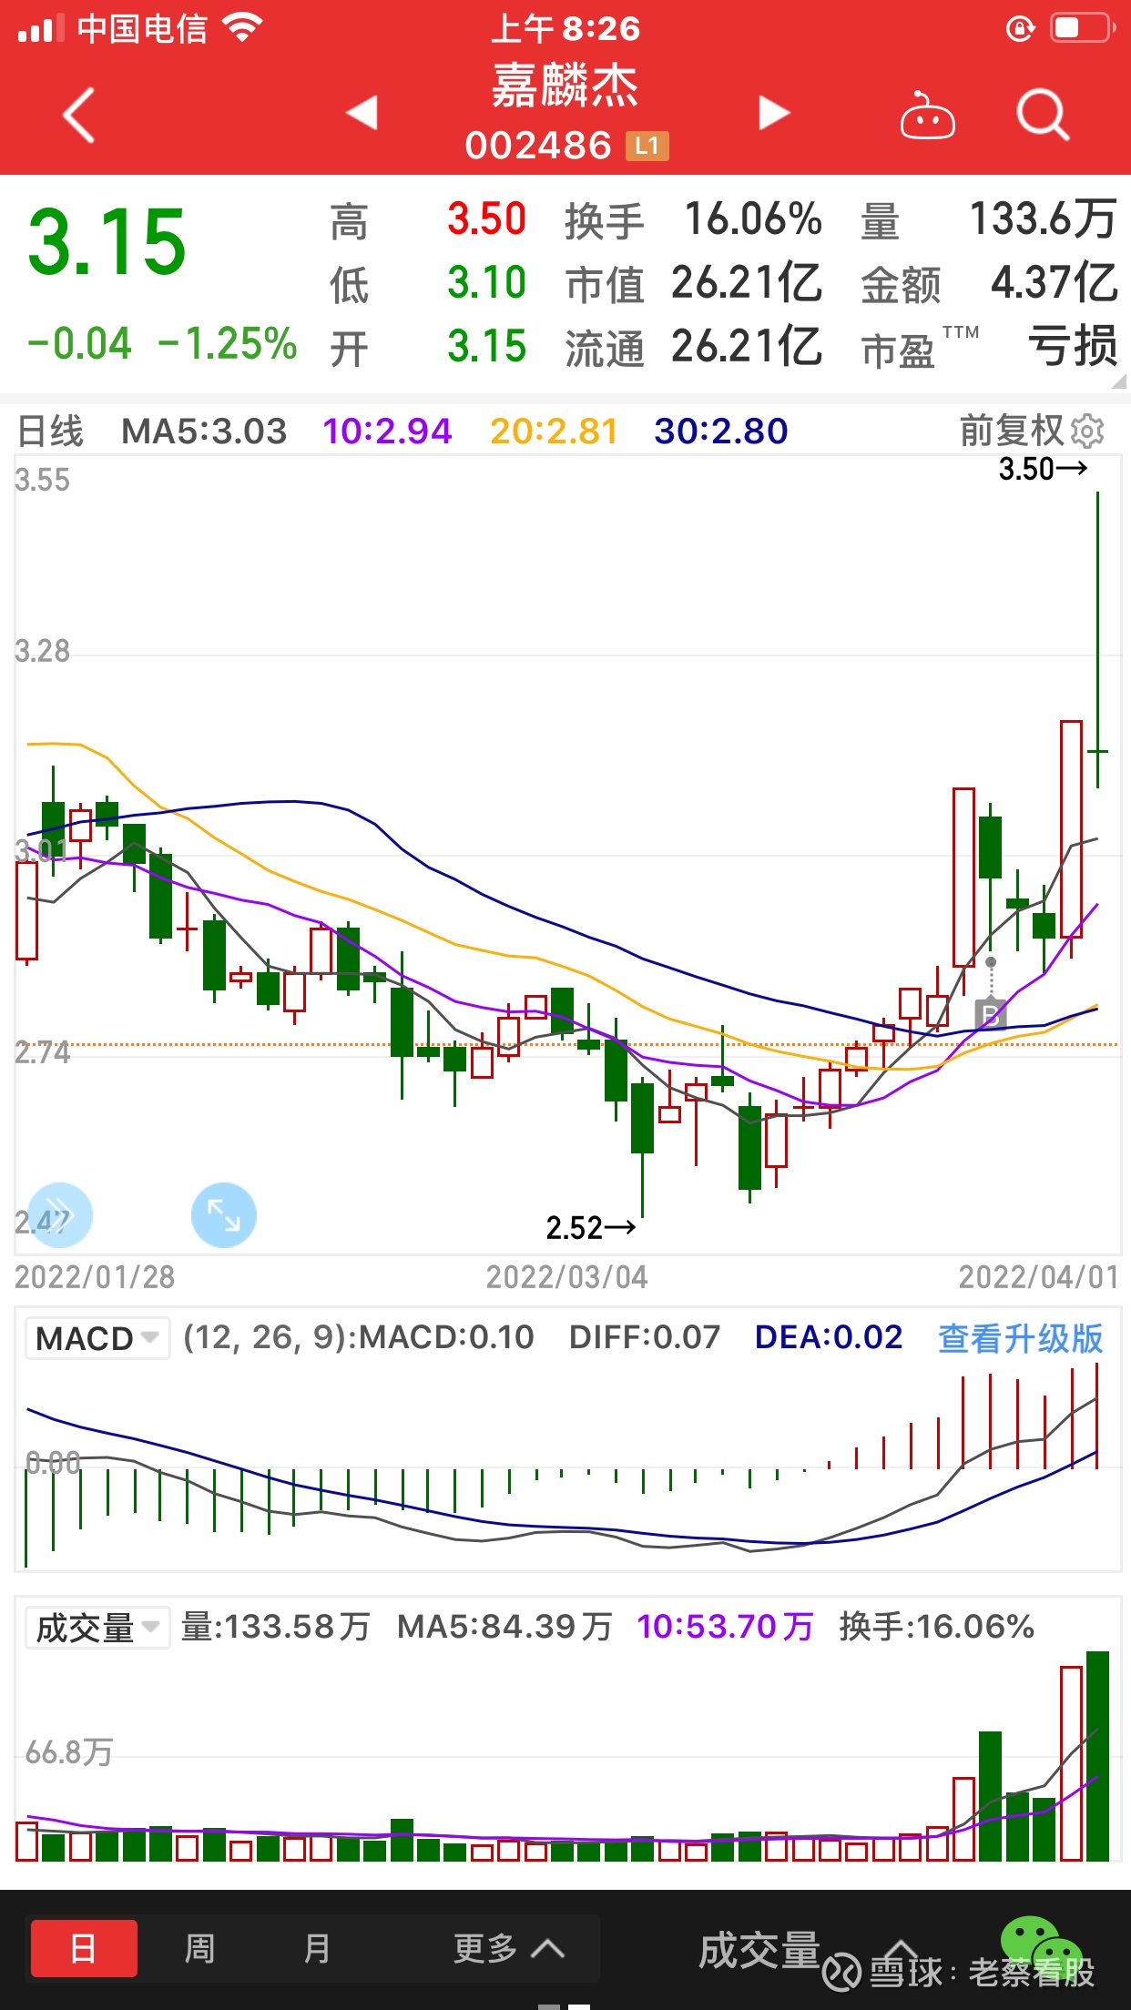1131x2010 pixels.
Task: Tap the 2022/04/01 end date label
Action: [x=1039, y=1277]
